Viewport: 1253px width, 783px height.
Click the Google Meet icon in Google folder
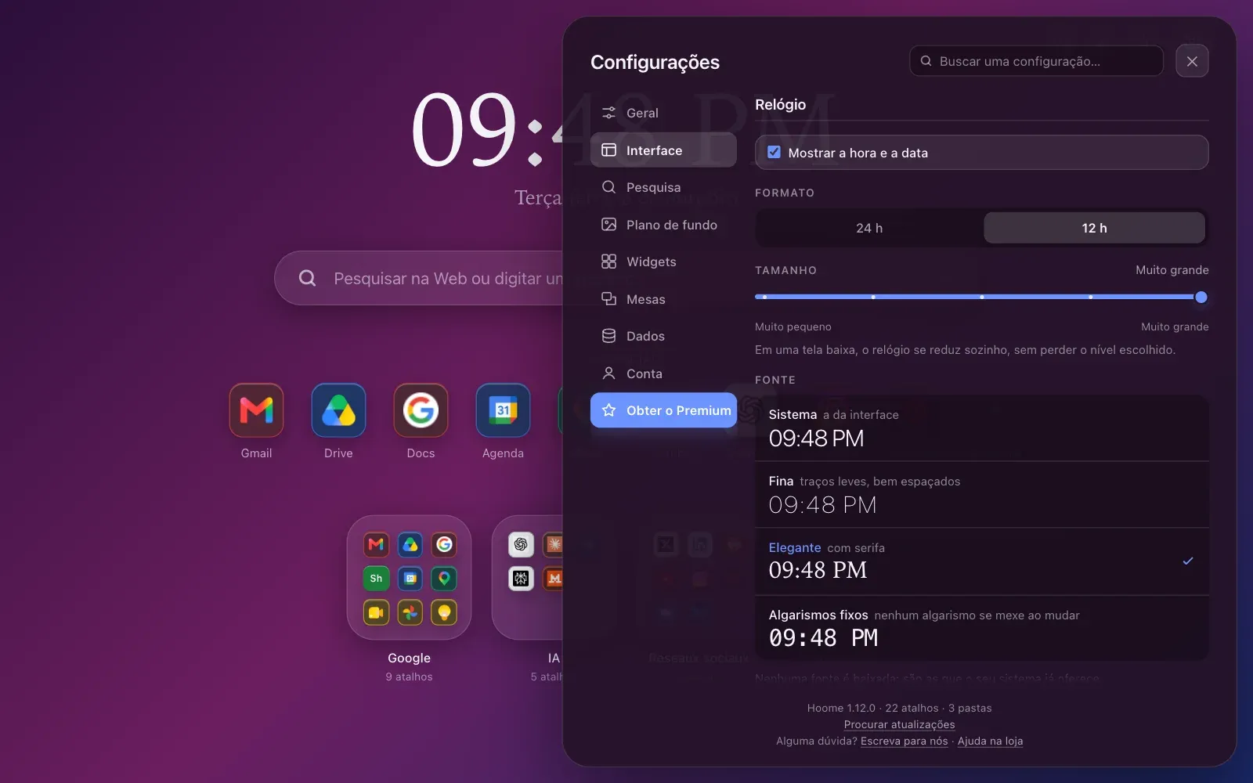(x=376, y=612)
